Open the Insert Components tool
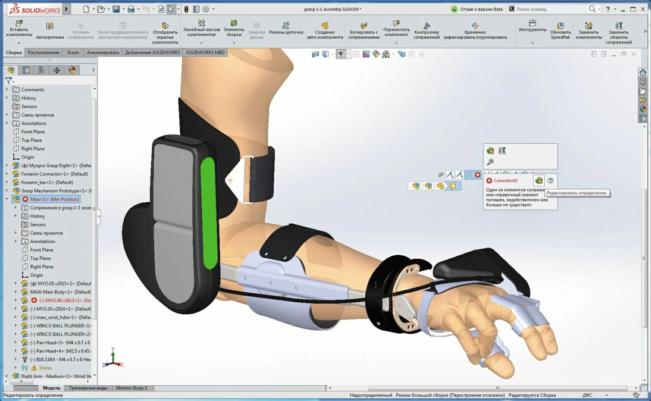This screenshot has width=651, height=401. (19, 29)
